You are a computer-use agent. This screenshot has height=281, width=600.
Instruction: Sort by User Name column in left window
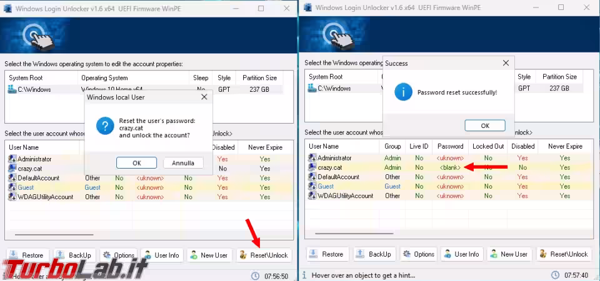[42, 147]
